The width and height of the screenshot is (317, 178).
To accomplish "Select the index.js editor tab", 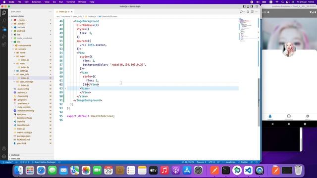I will click(x=64, y=12).
